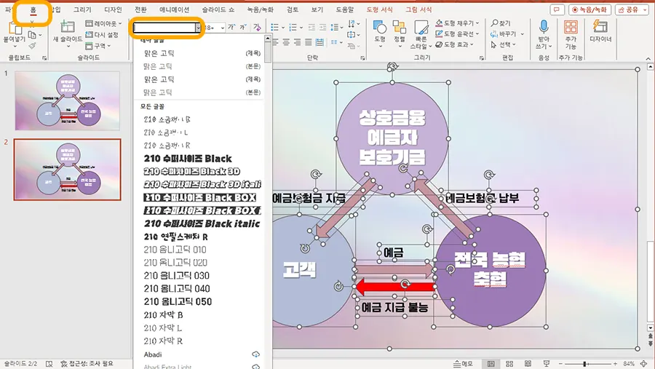Image resolution: width=655 pixels, height=369 pixels.
Task: Open the 애니메이션 Animations tab
Action: click(174, 9)
